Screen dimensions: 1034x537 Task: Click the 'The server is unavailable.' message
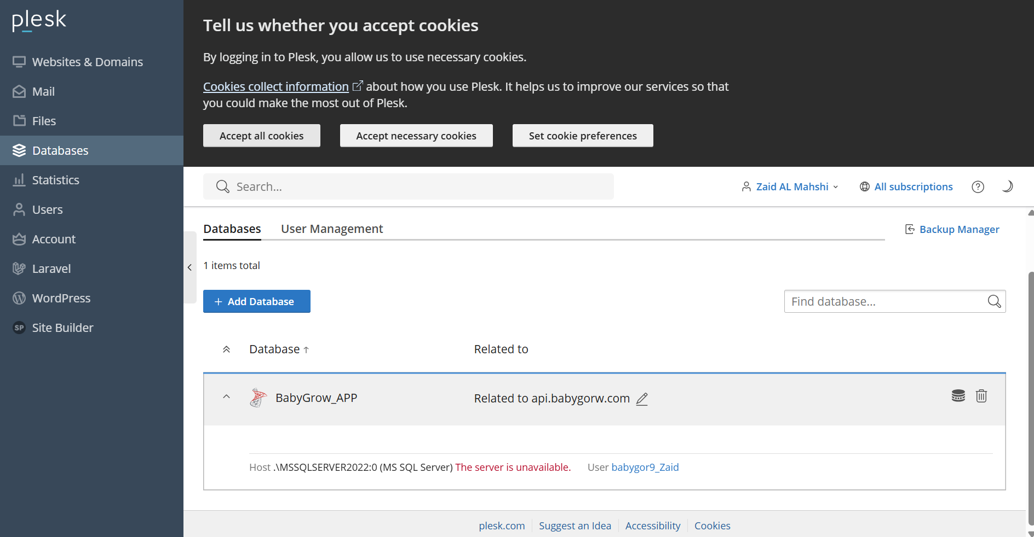pyautogui.click(x=513, y=467)
